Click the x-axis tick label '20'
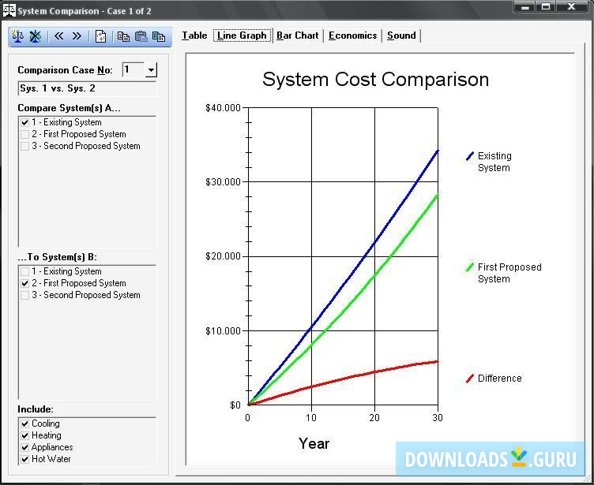The height and width of the screenshot is (485, 594). pyautogui.click(x=374, y=418)
